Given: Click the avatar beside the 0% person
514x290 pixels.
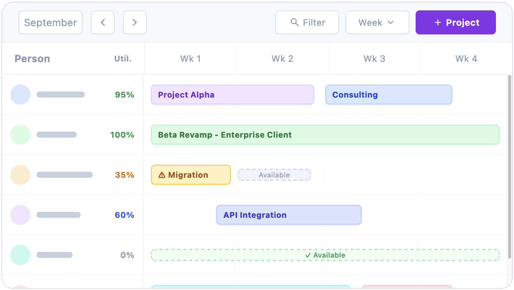Looking at the screenshot, I should point(20,255).
